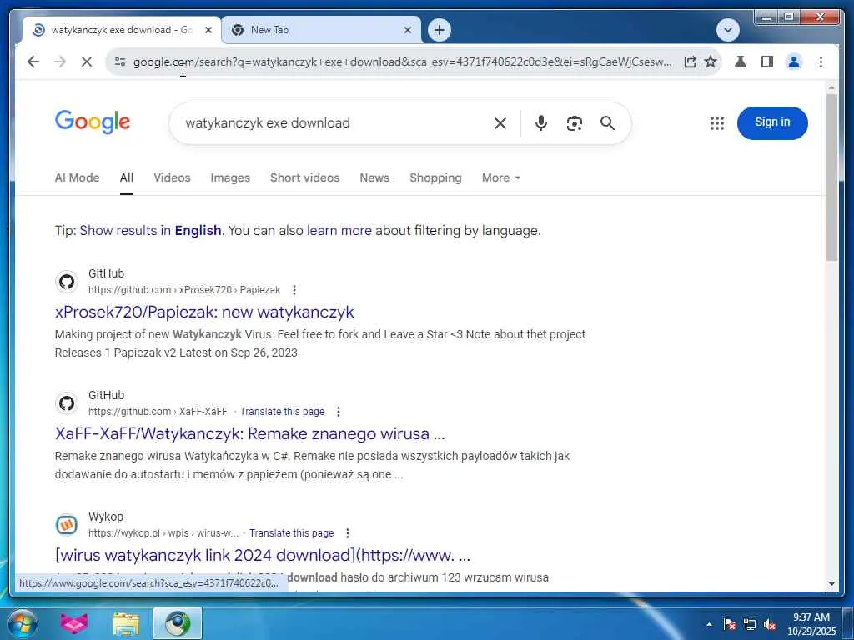The width and height of the screenshot is (854, 640).
Task: Switch to the New Tab tab
Action: click(321, 30)
